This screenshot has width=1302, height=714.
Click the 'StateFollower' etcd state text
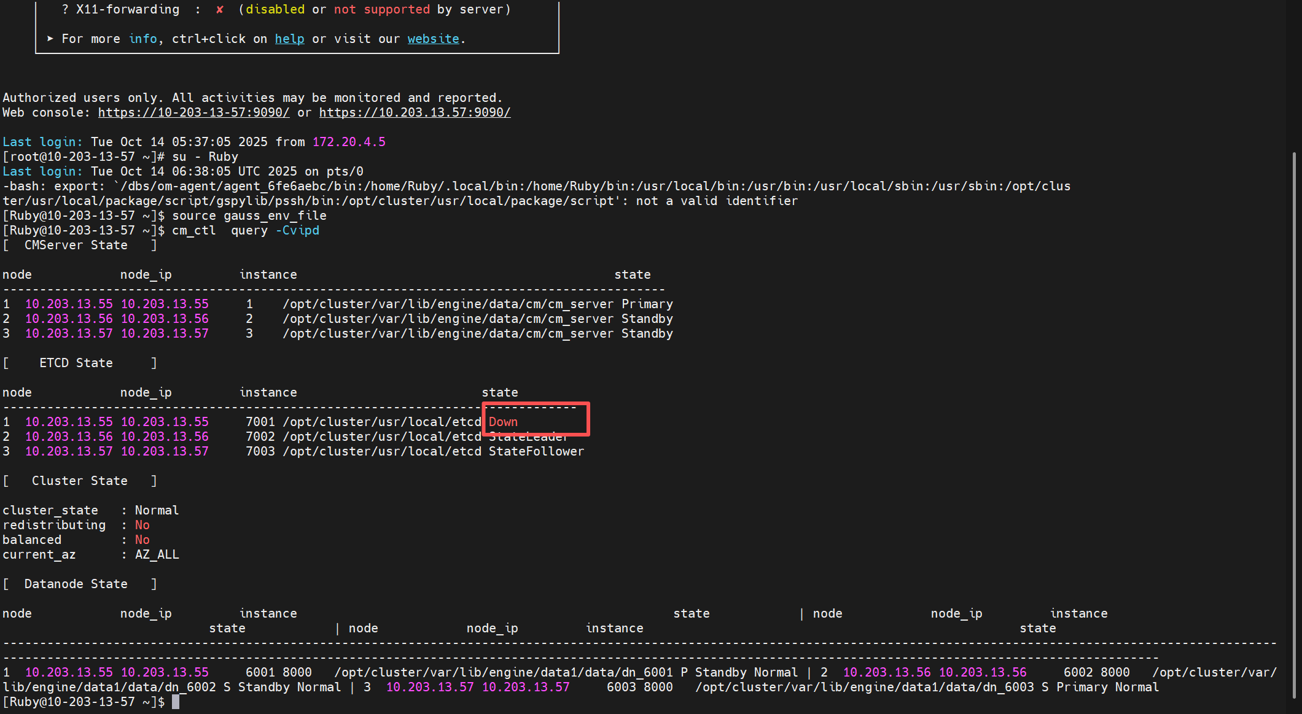click(x=536, y=451)
